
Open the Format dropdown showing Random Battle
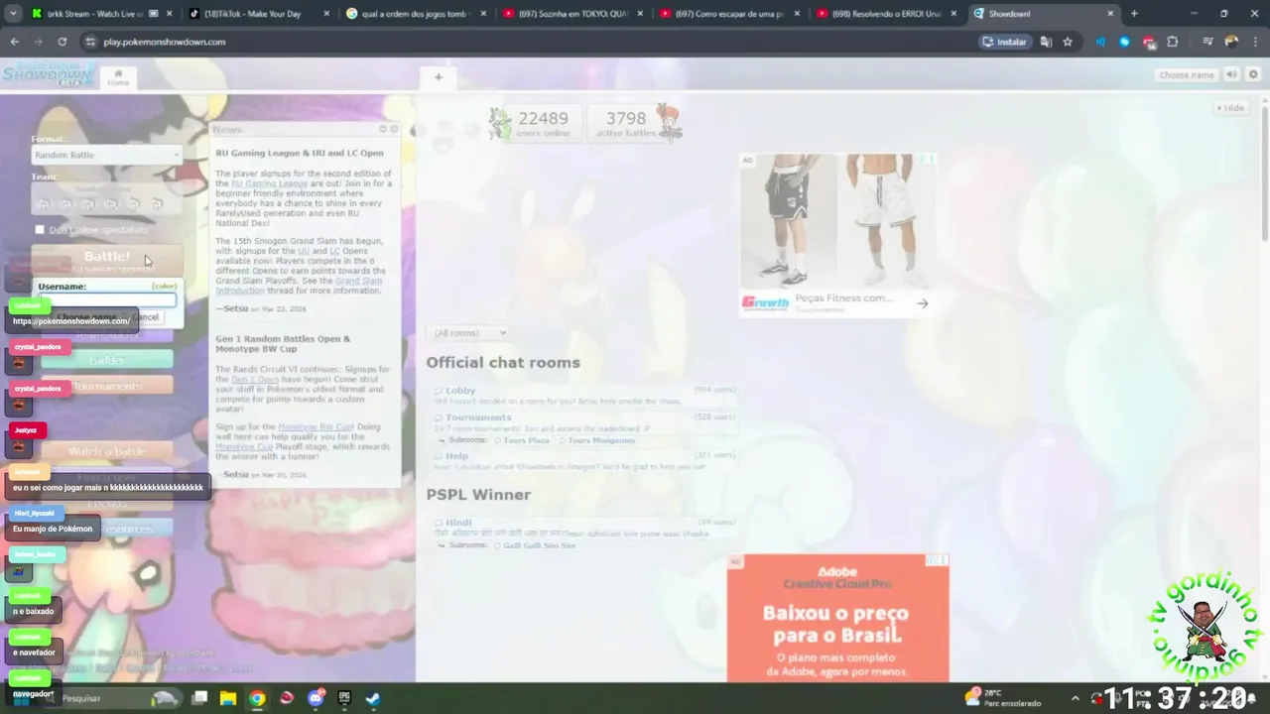(x=106, y=155)
